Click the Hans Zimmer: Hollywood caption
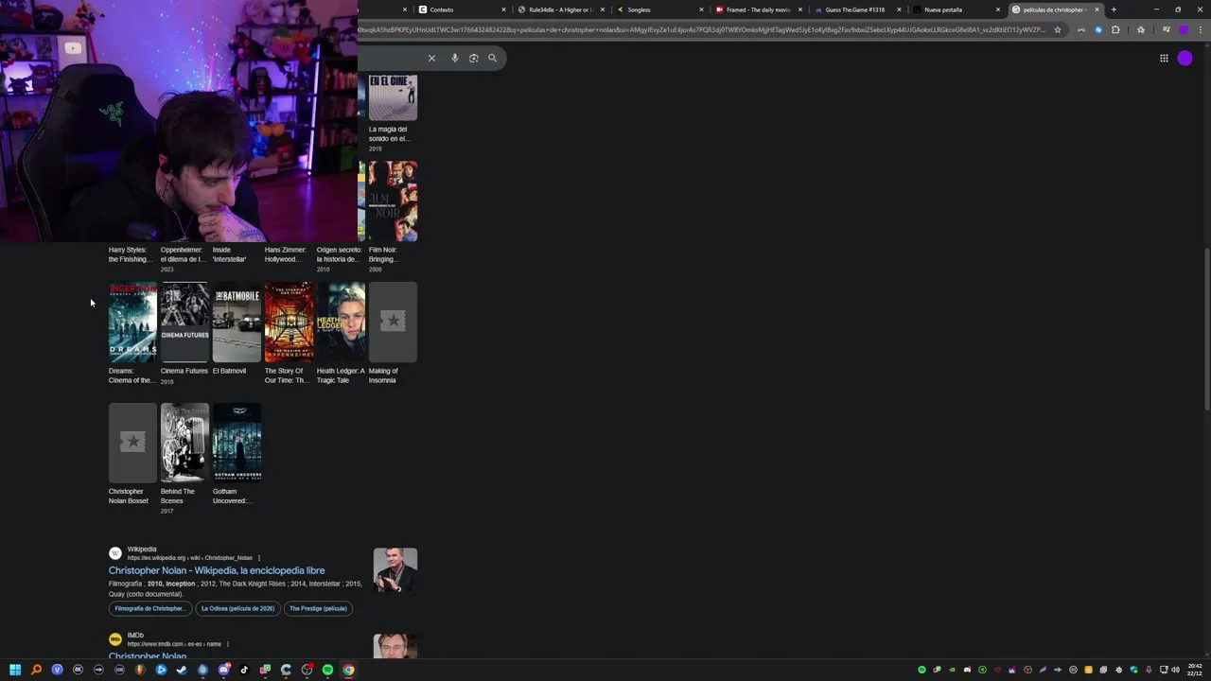 (286, 254)
